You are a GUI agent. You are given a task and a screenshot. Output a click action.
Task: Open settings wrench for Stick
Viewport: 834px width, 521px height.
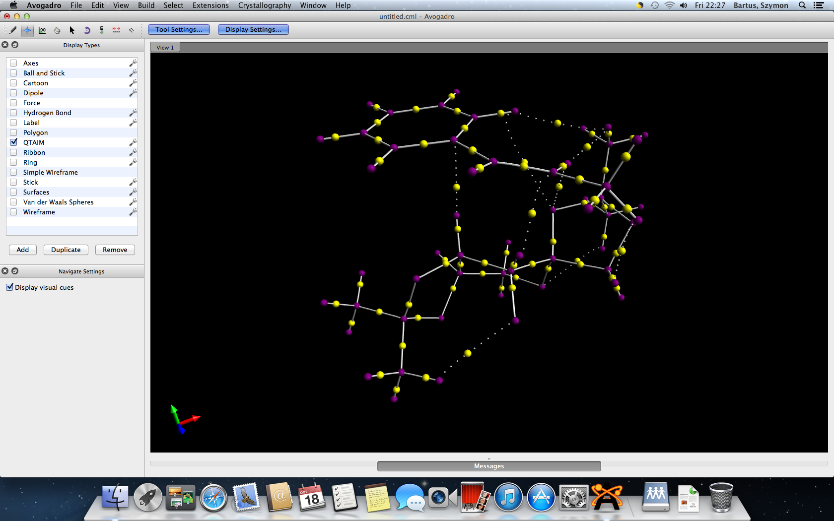click(x=133, y=182)
